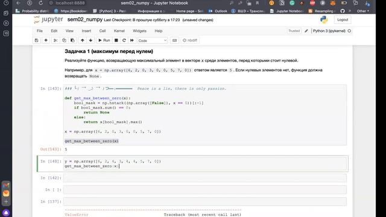
Task: Click the Grammarly extension icon
Action: (292, 3)
